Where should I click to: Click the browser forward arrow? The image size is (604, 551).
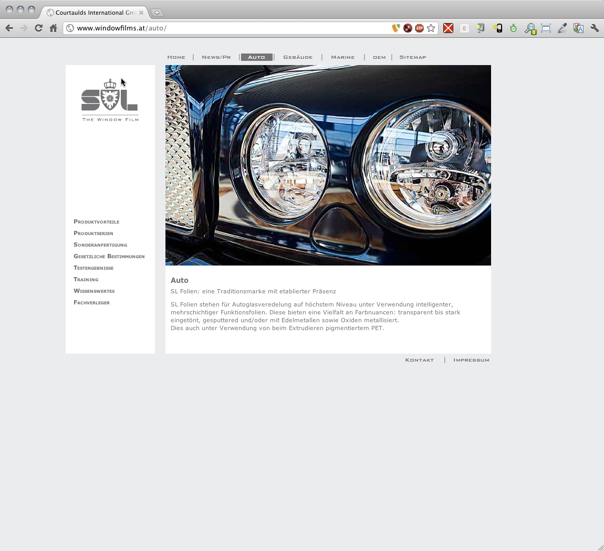pyautogui.click(x=24, y=28)
